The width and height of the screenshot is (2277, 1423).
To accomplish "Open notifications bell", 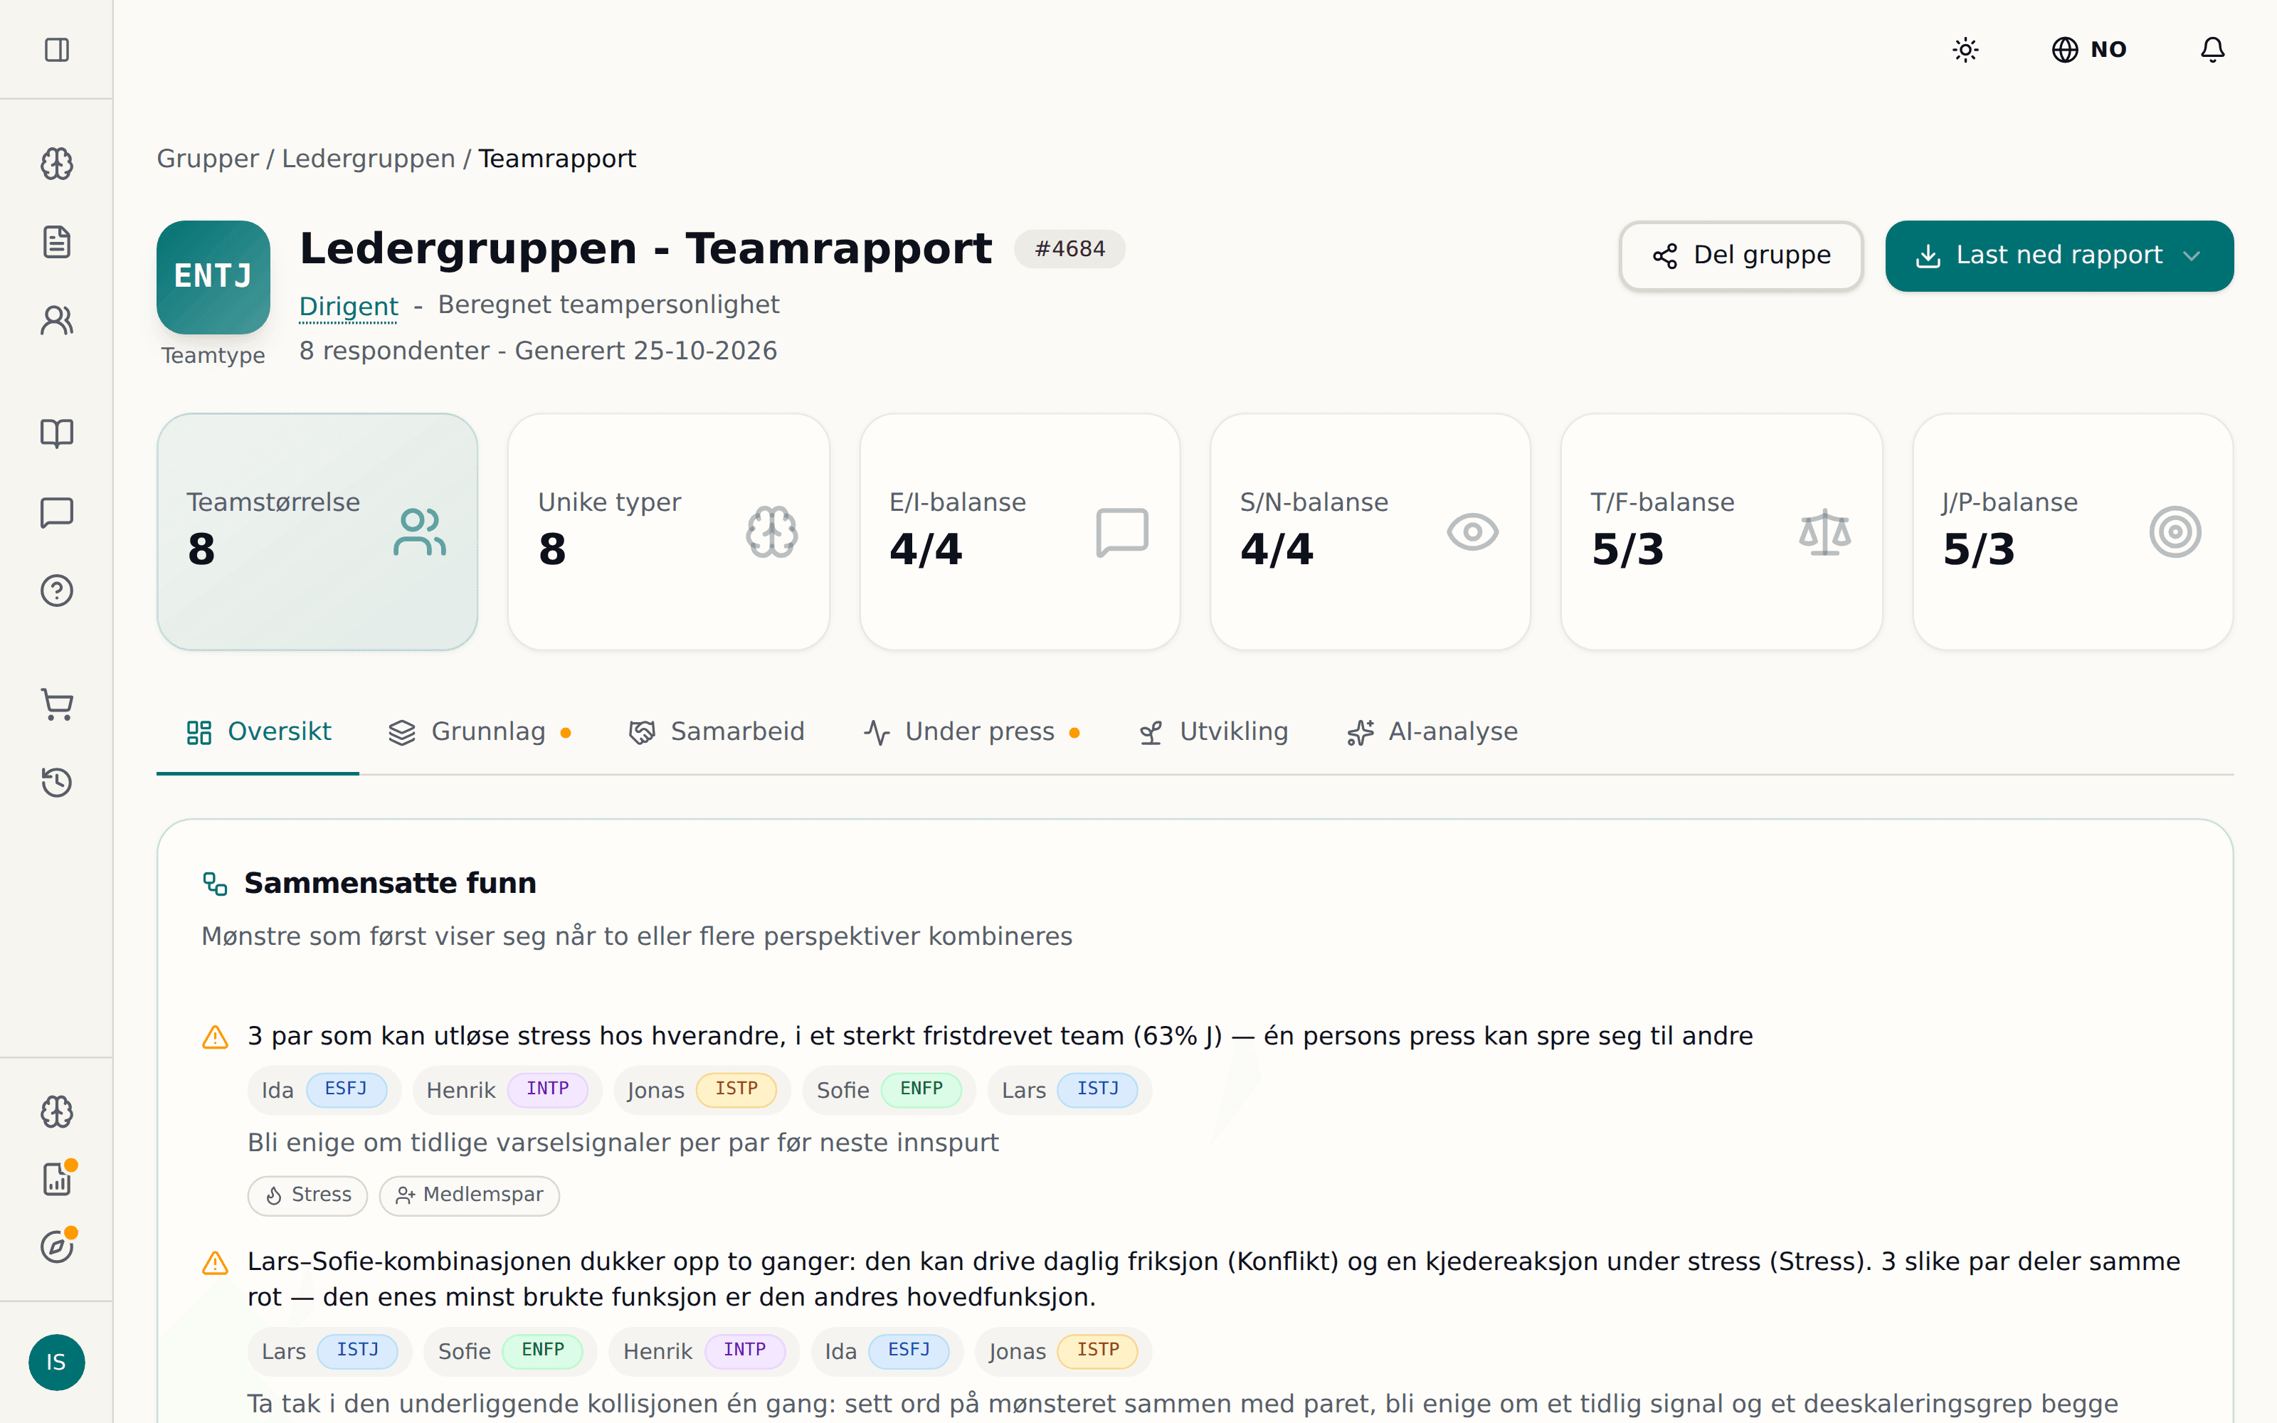I will (x=2212, y=49).
